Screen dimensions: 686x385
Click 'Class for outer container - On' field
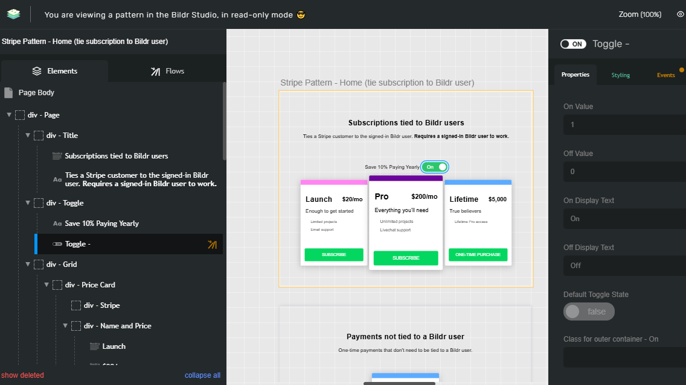(625, 357)
